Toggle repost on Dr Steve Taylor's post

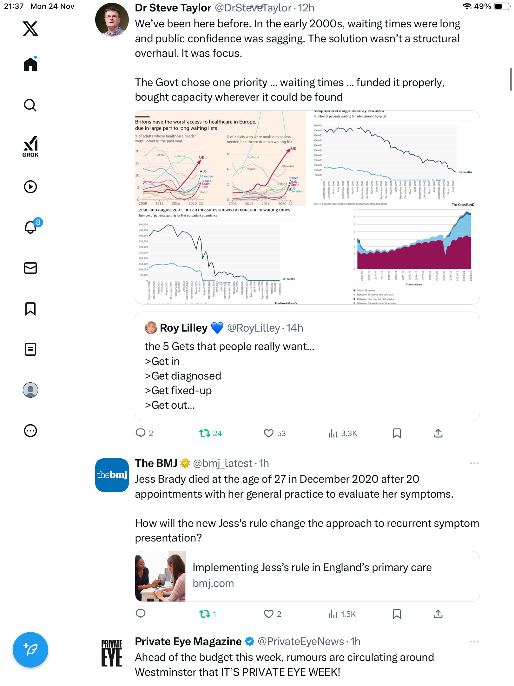pyautogui.click(x=205, y=433)
